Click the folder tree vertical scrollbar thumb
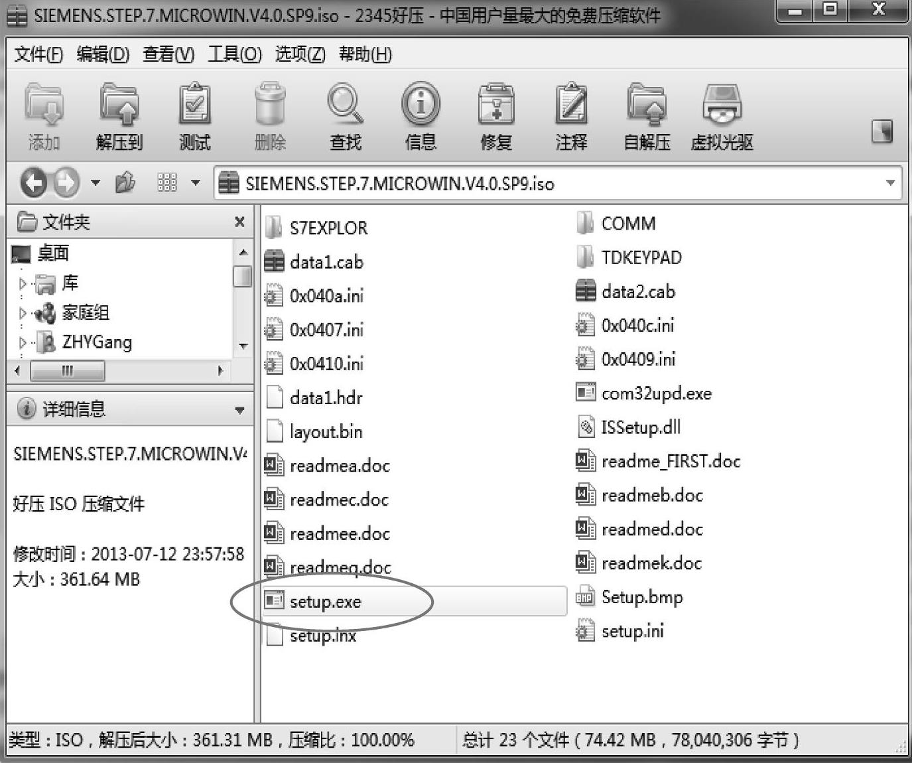Screen dimensions: 912x763 pos(243,276)
